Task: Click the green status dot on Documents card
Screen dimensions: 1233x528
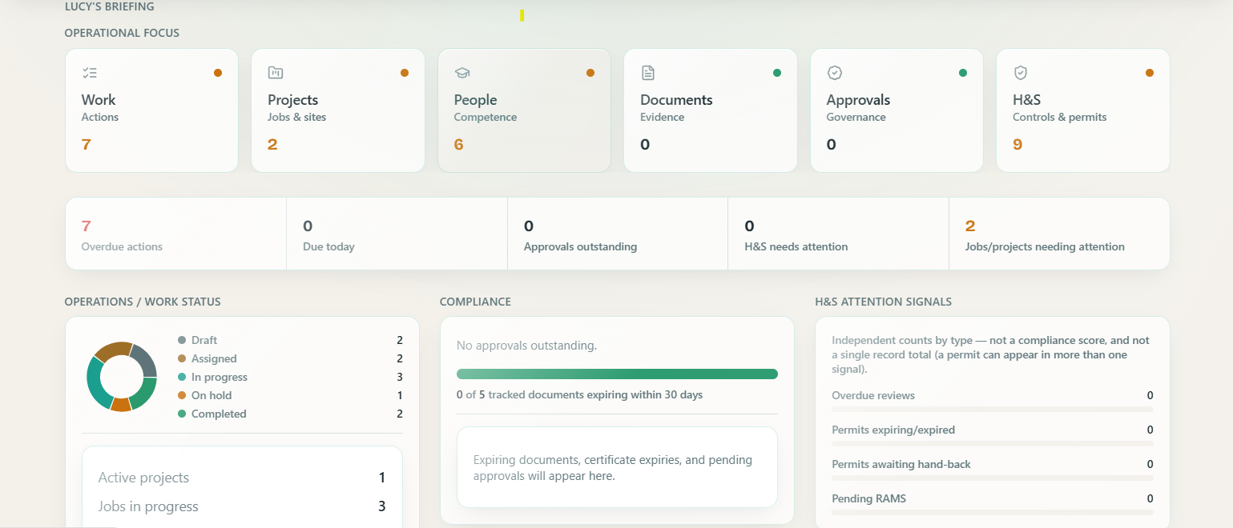Action: (x=777, y=73)
